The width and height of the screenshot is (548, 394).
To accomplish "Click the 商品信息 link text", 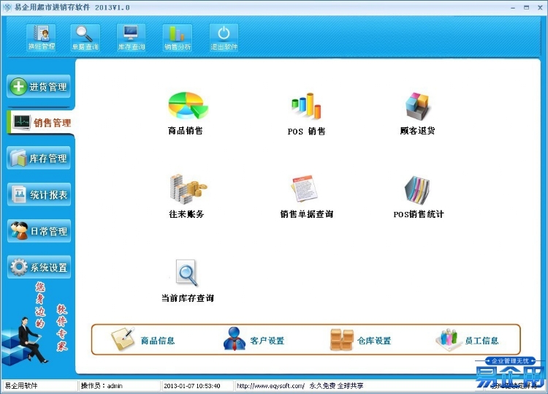I will point(158,341).
